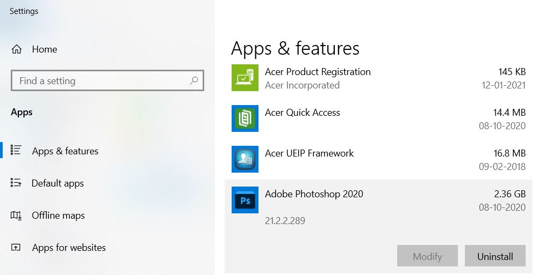Select Apps & features in sidebar
Viewport: 560px width, 275px height.
click(66, 151)
